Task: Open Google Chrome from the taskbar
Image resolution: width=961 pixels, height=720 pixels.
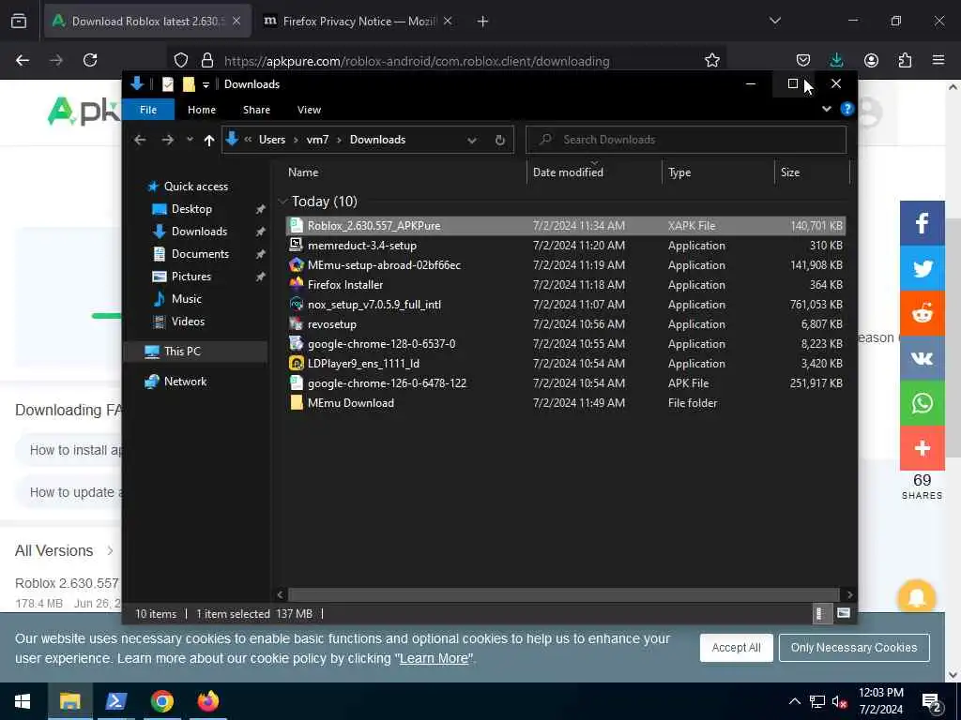Action: click(x=161, y=701)
